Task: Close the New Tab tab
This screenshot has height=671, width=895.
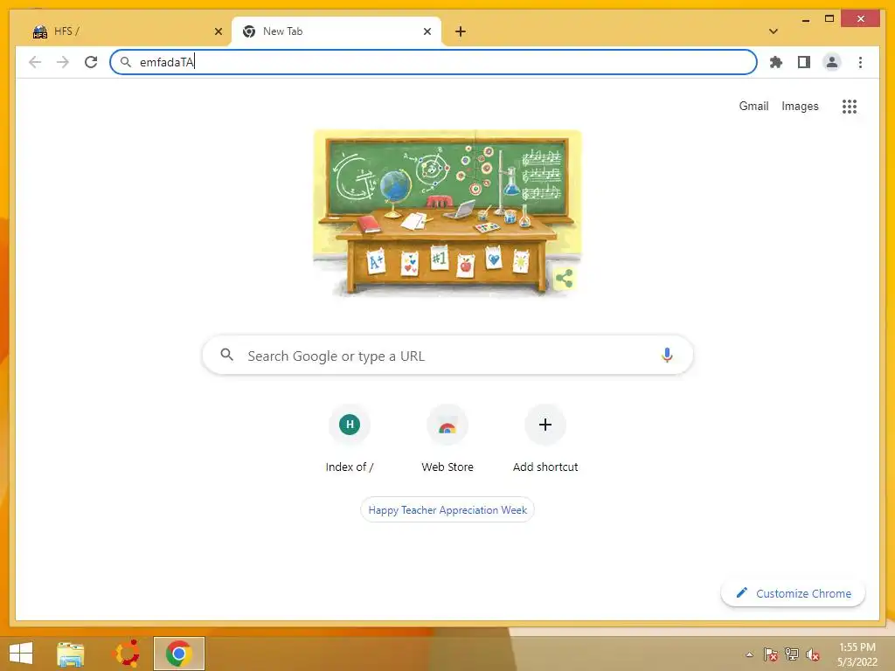Action: coord(427,31)
